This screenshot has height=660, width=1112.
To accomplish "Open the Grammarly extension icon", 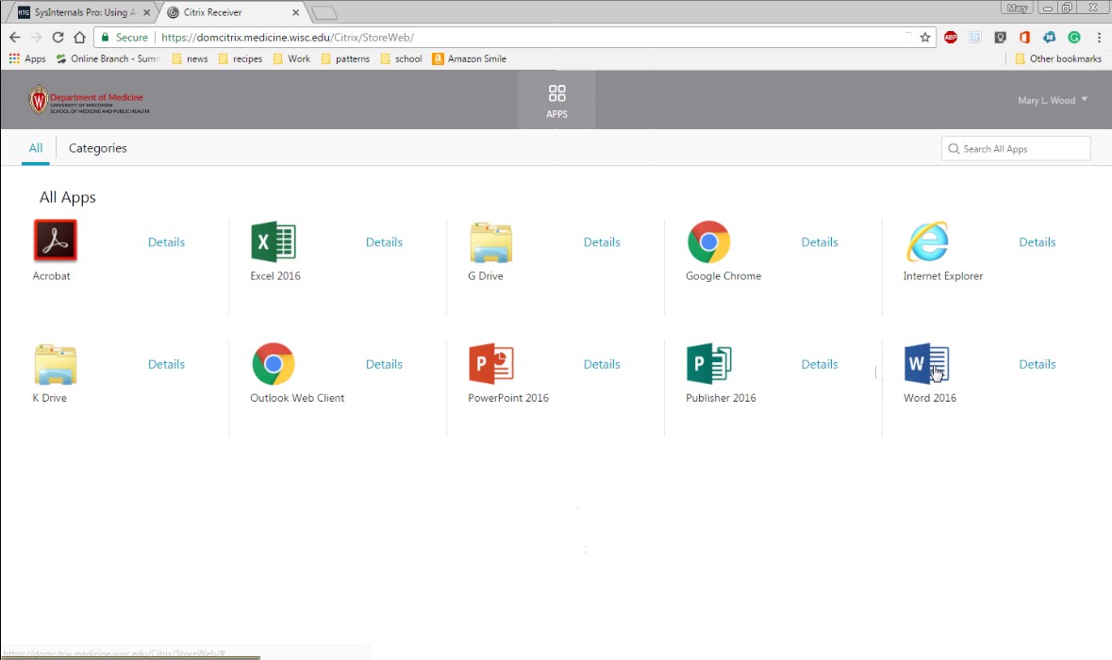I will [x=1073, y=38].
